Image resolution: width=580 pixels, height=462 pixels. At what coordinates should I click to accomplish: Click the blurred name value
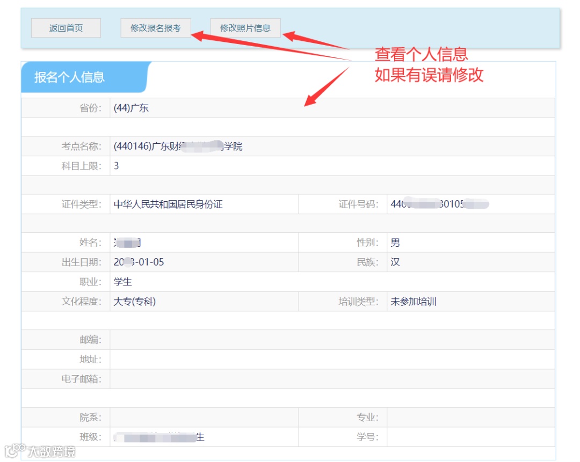tap(127, 243)
